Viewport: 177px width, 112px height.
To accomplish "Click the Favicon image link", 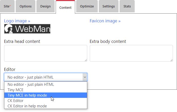I will (x=105, y=21).
